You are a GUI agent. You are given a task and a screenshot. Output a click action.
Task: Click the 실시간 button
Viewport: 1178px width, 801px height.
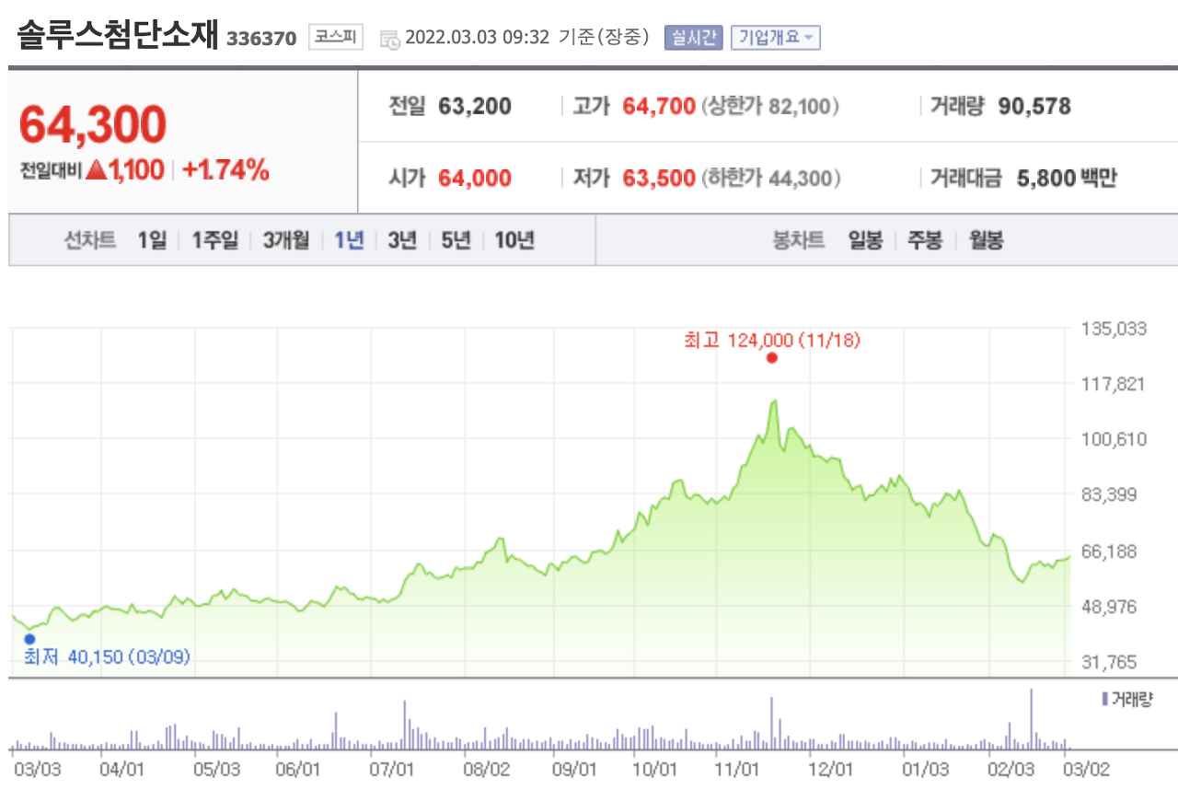[x=693, y=38]
